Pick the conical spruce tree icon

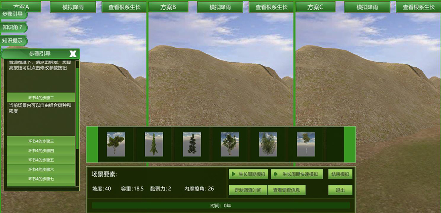pyautogui.click(x=154, y=144)
